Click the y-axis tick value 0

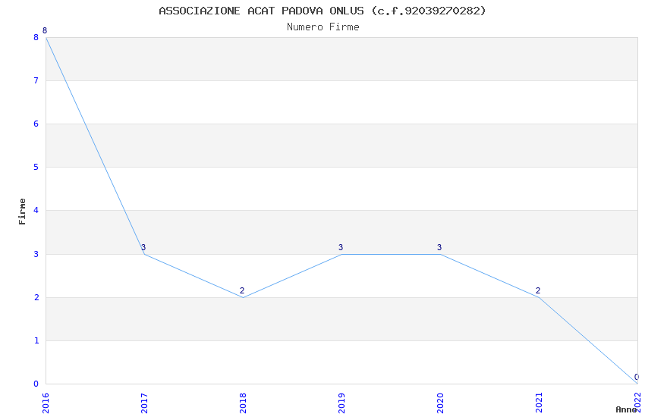coord(36,384)
